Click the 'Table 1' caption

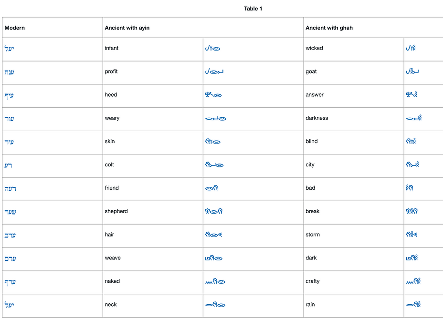click(x=253, y=9)
